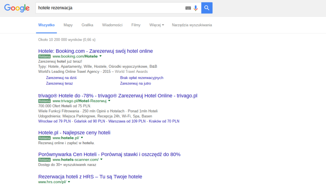Viewport: 326px width, 184px height.
Task: Click text 700.000 Ofert Hoteli od 75 PLN
Action: (65, 106)
